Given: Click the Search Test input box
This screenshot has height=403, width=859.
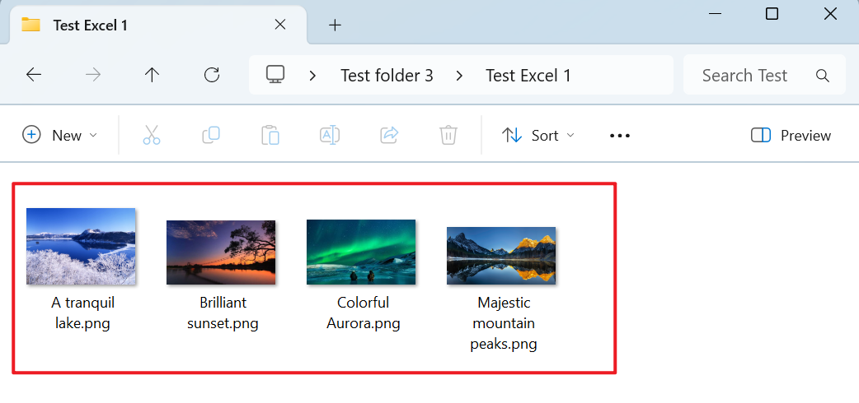Looking at the screenshot, I should coord(750,76).
